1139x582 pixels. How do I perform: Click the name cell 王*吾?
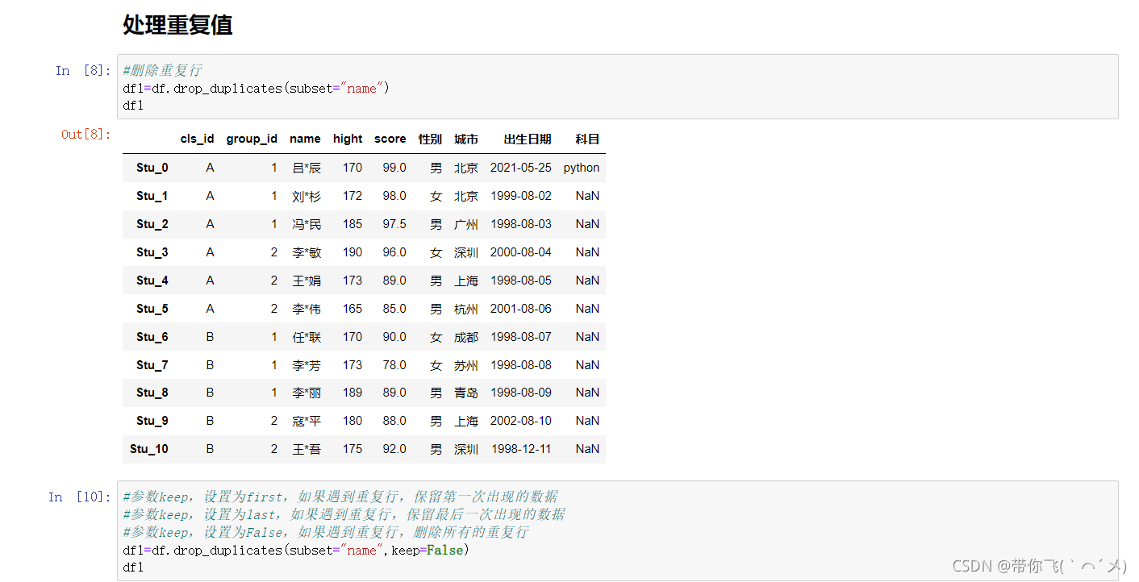pyautogui.click(x=307, y=449)
